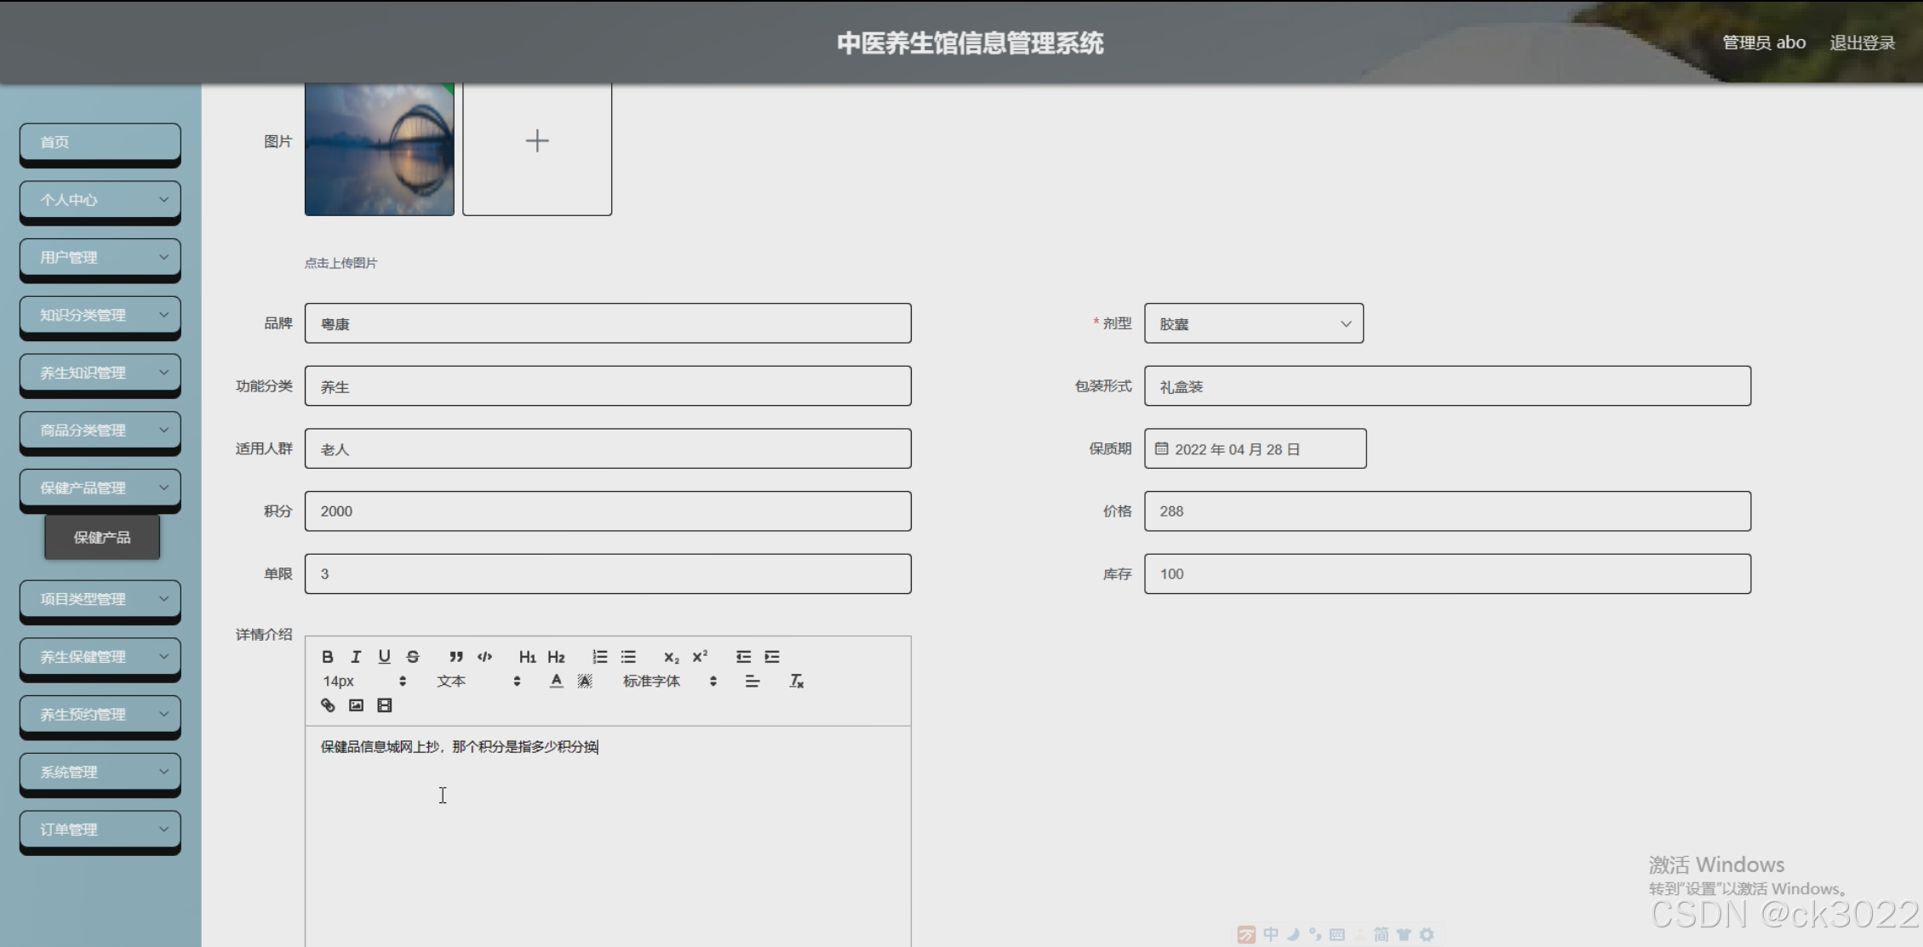Screen dimensions: 1923x947
Task: Select the 保健产品 submenu item
Action: pyautogui.click(x=102, y=537)
